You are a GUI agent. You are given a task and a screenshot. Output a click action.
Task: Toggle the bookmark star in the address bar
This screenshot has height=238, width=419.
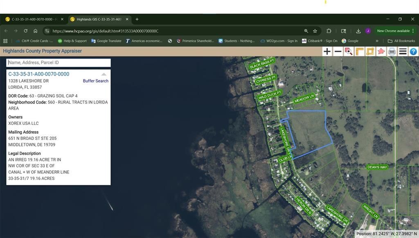click(x=315, y=31)
